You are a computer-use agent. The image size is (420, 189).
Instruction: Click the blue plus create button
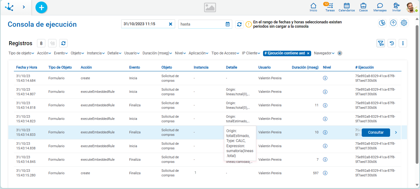pyautogui.click(x=41, y=7)
